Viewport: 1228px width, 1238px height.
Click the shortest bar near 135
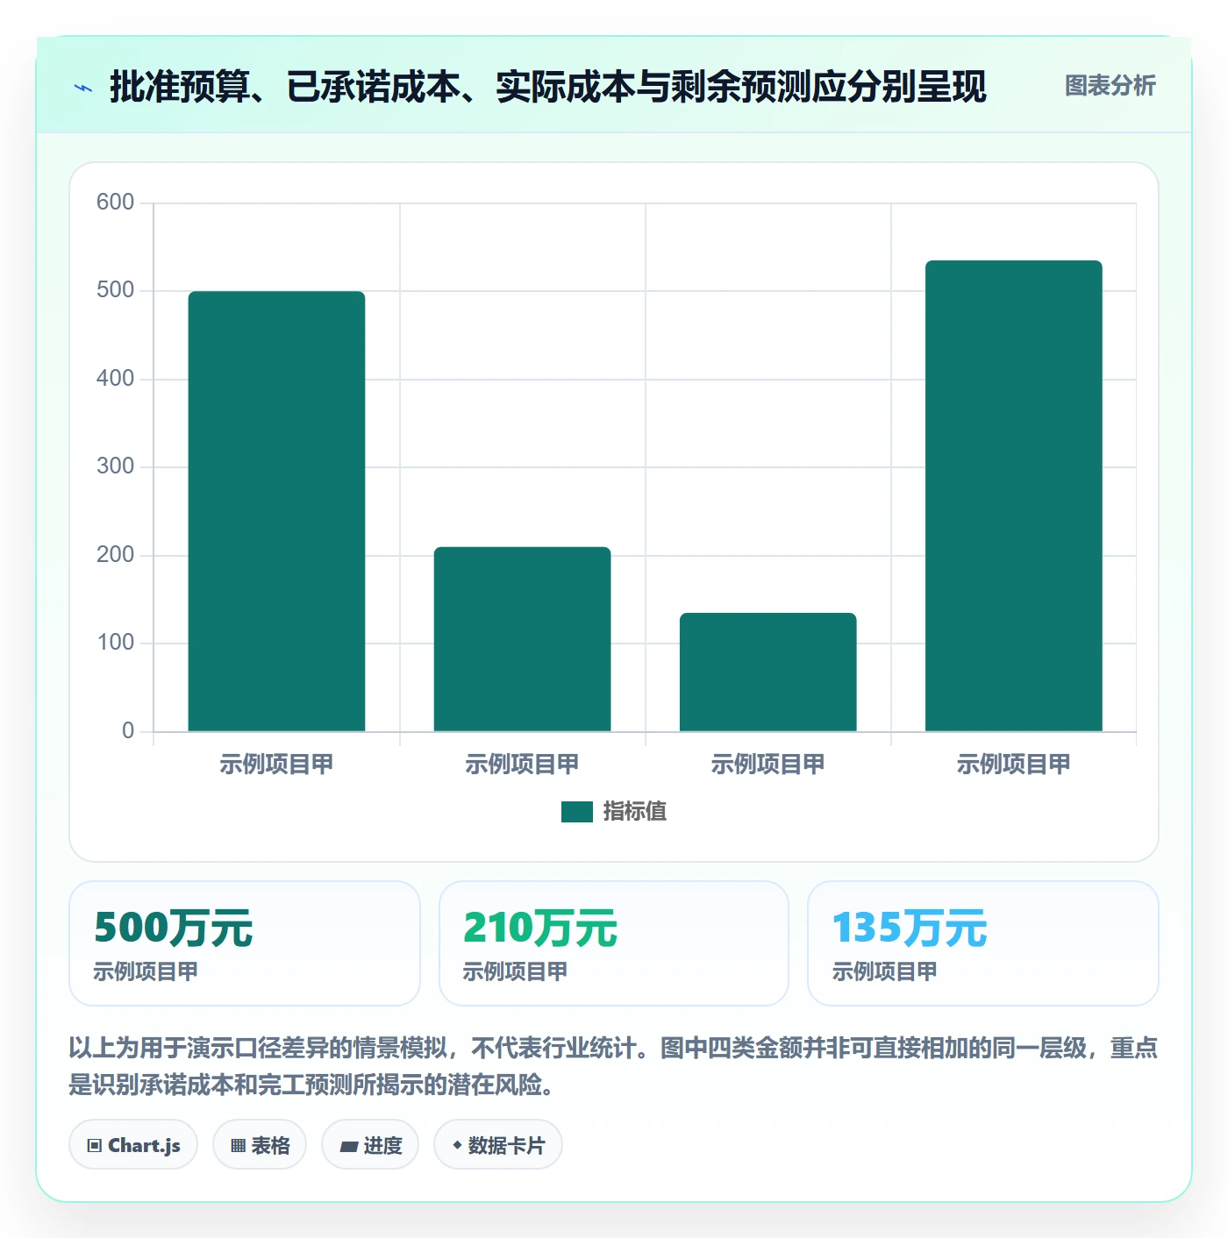coord(767,672)
